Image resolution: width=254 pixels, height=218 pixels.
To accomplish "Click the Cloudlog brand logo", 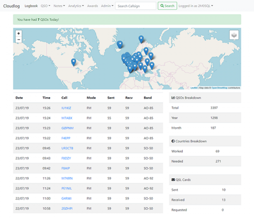I will tap(12, 6).
